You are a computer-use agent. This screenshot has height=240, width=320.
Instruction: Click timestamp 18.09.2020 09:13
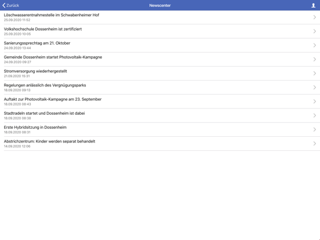pyautogui.click(x=17, y=90)
